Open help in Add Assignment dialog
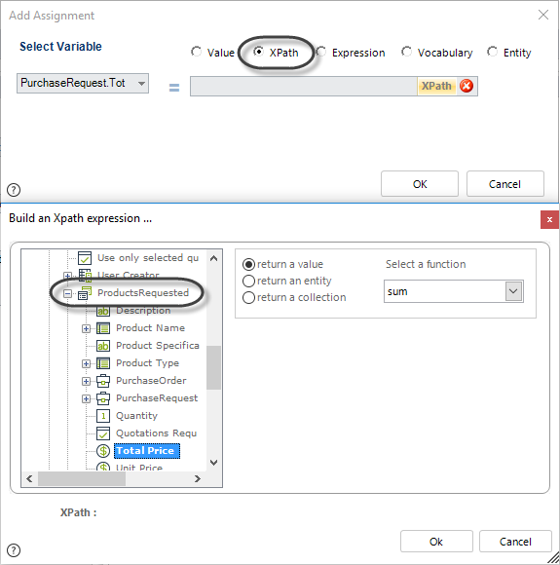The width and height of the screenshot is (560, 565). [x=14, y=190]
